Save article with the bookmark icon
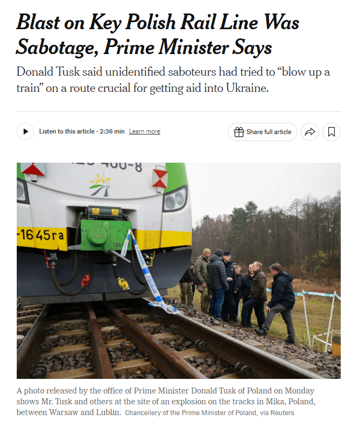 332,132
